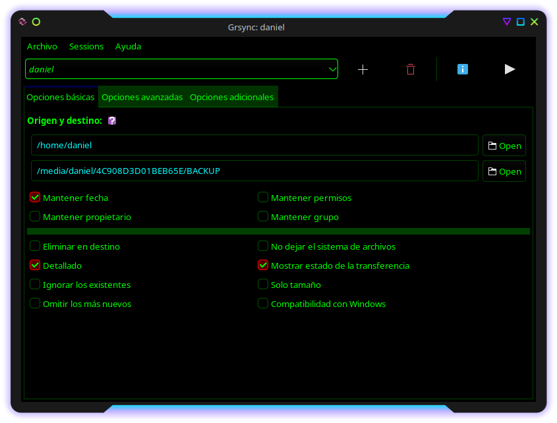Open the Sessions menu
The height and width of the screenshot is (423, 557).
[86, 47]
